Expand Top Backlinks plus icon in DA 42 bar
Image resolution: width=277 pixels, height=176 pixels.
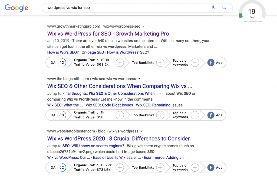[x=160, y=63]
